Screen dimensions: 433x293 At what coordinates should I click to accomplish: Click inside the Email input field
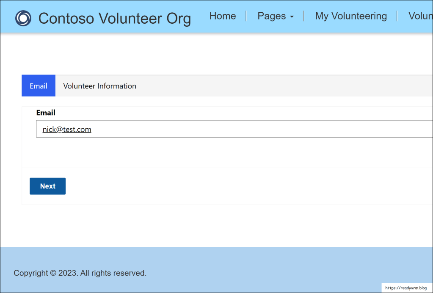pos(254,129)
